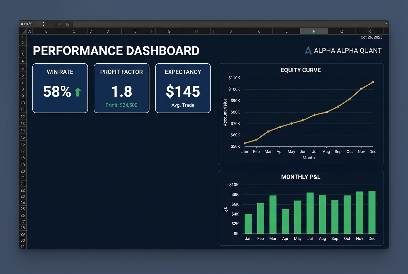
Task: Click the Jul data point on Equity Curve
Action: tap(315, 115)
